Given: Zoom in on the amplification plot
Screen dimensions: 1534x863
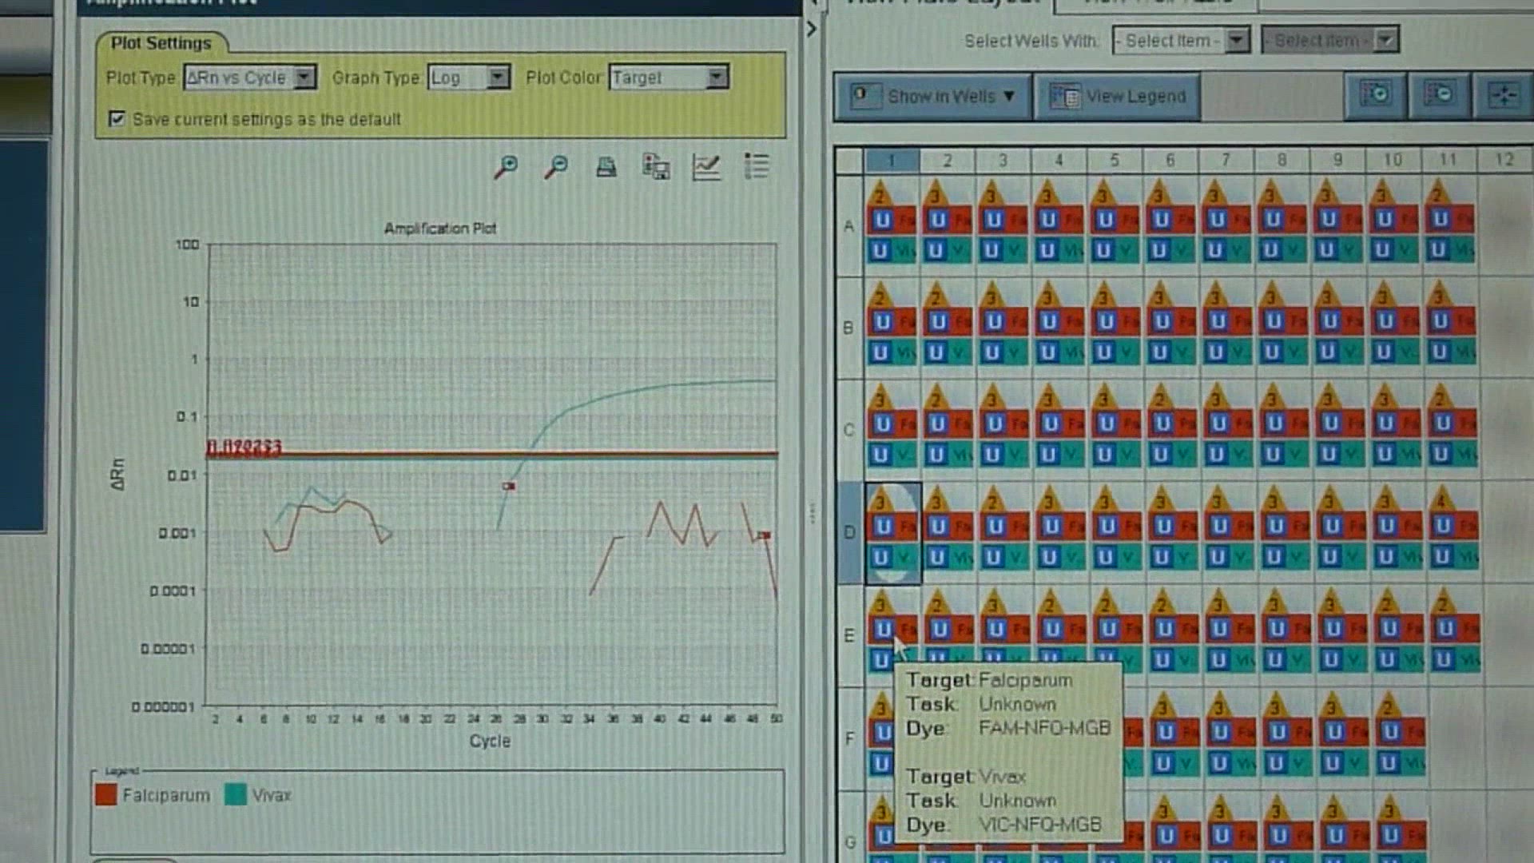Looking at the screenshot, I should coord(505,167).
